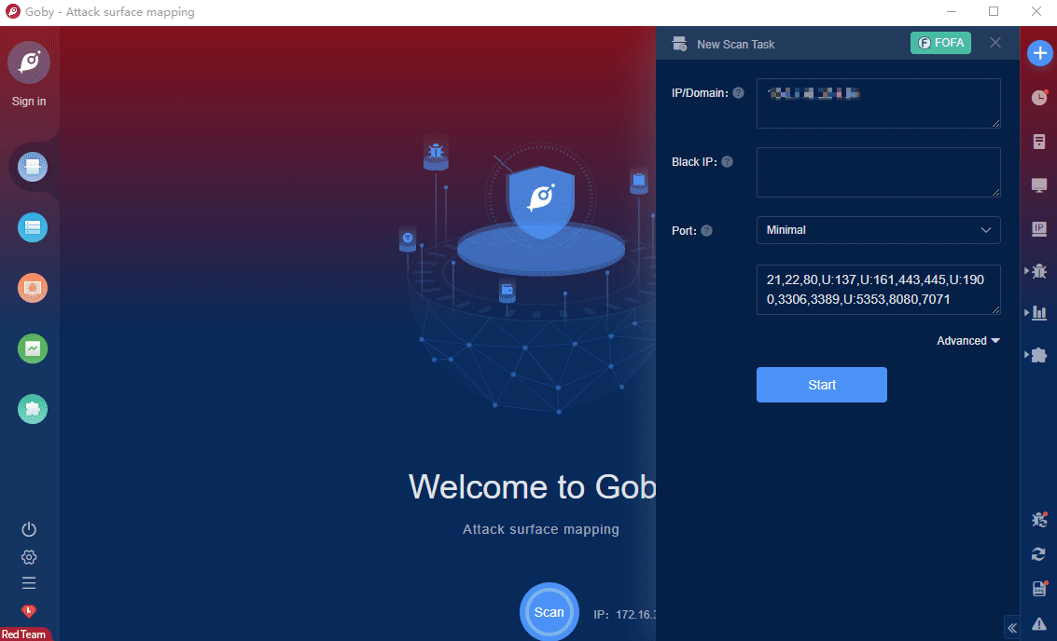Viewport: 1057px width, 641px height.
Task: Open the monitor assets icon in right bar
Action: tap(1039, 185)
